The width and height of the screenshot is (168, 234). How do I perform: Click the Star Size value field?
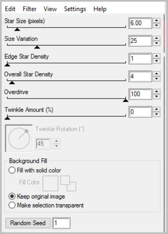(x=140, y=23)
